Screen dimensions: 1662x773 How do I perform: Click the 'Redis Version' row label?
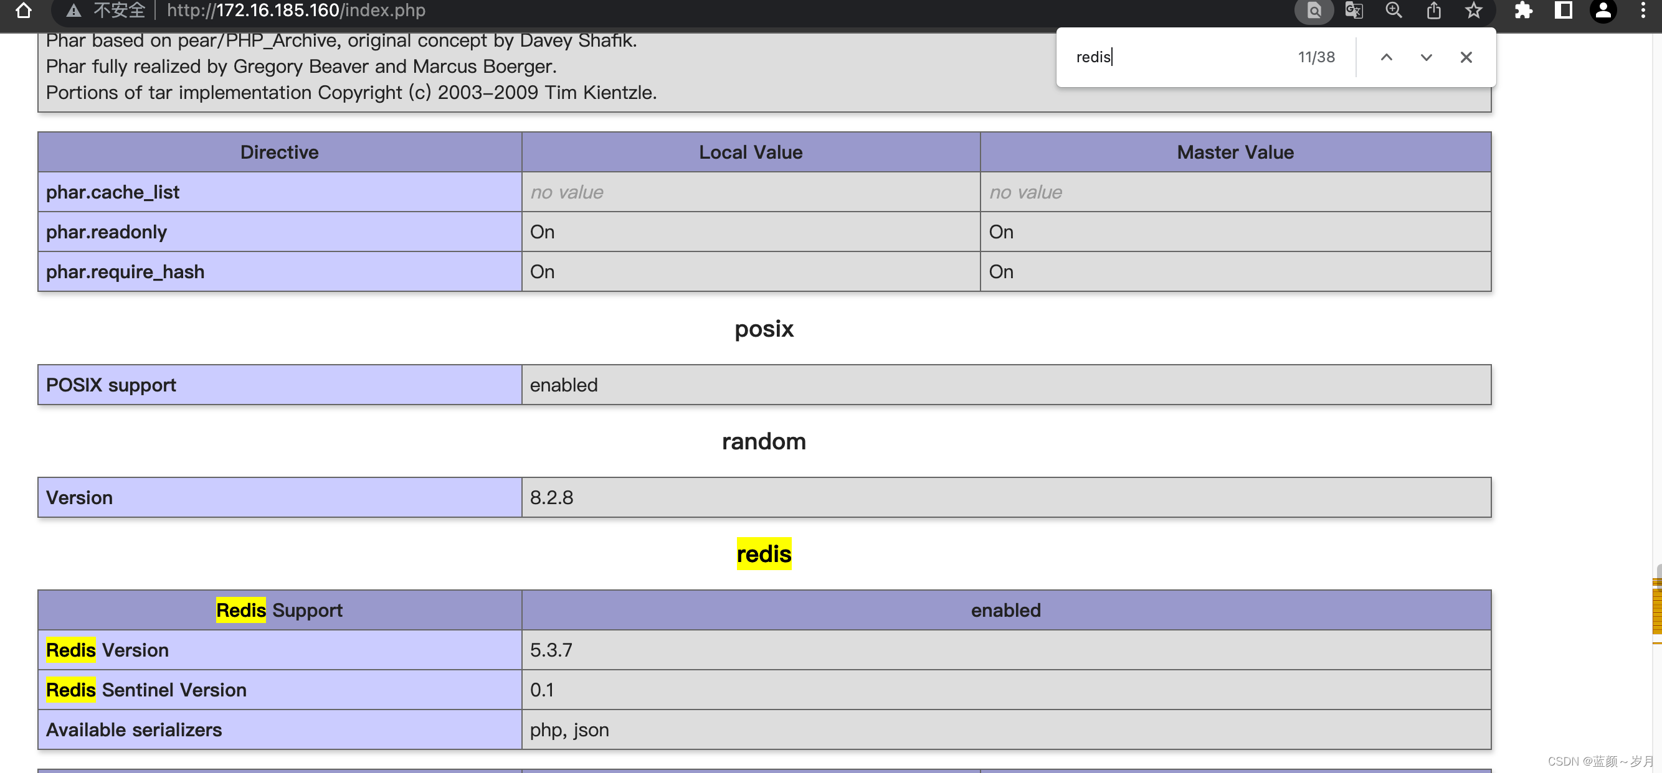click(279, 650)
